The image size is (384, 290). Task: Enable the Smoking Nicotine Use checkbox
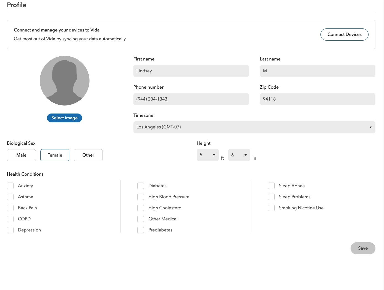[271, 208]
